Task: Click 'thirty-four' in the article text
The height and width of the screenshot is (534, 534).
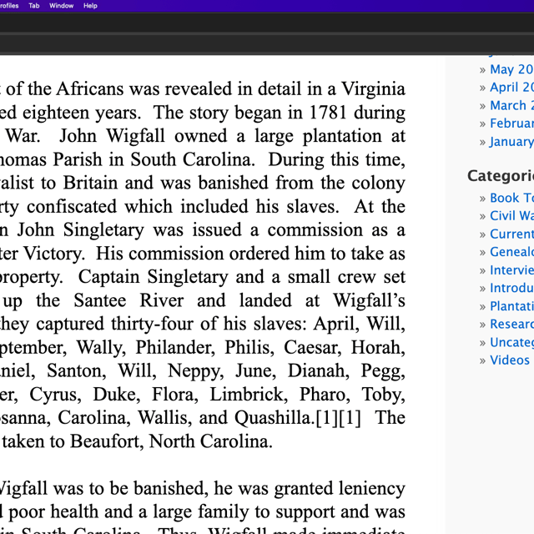Action: pos(152,324)
